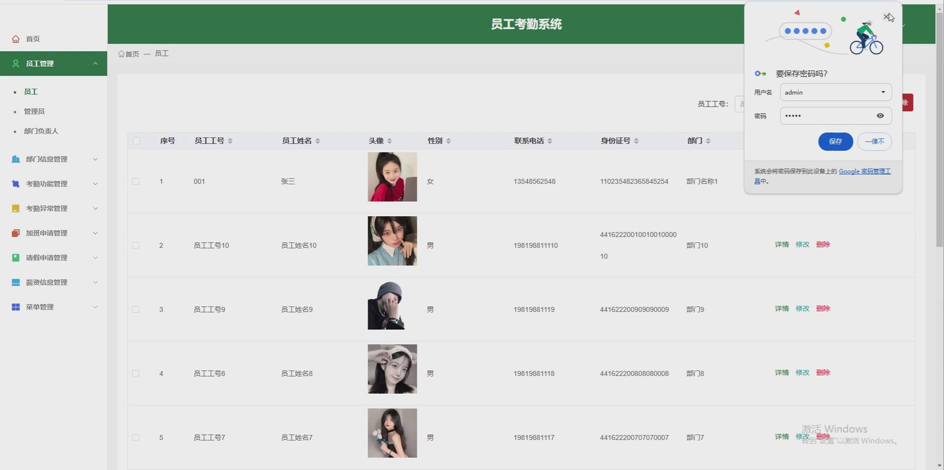The width and height of the screenshot is (944, 470).
Task: Collapse the 员工管理 menu chevron
Action: (x=95, y=63)
